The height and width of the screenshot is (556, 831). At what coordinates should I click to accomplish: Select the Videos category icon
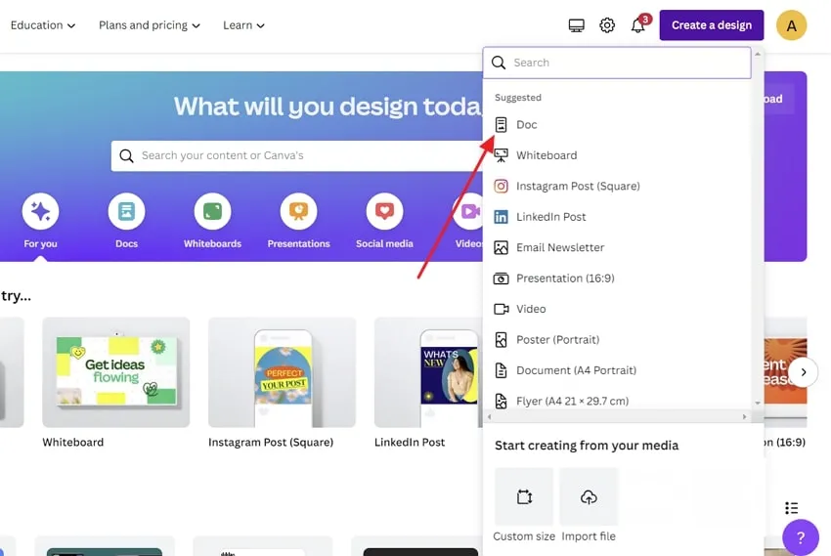(x=468, y=211)
